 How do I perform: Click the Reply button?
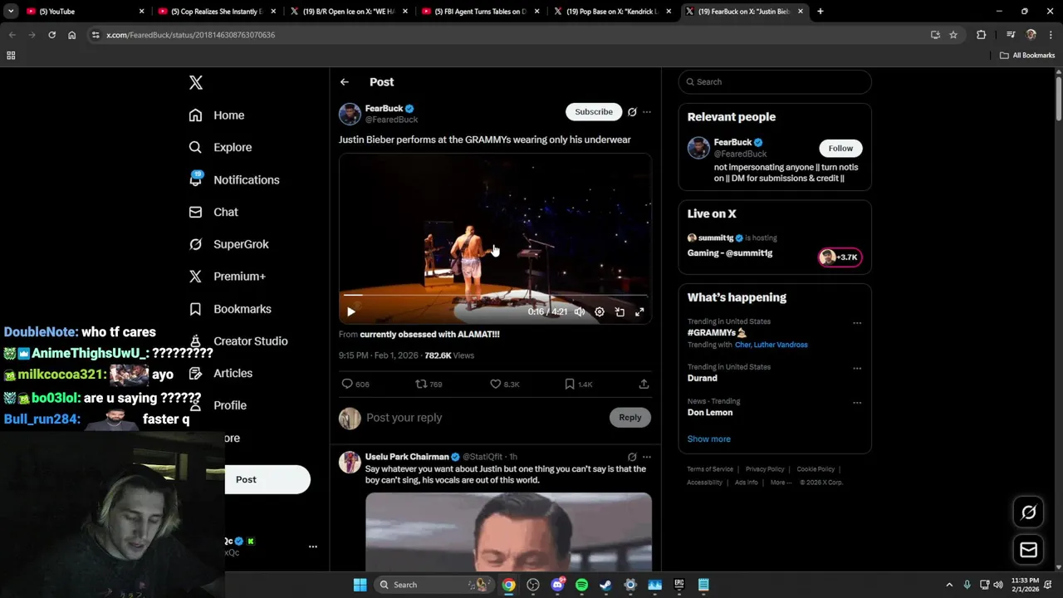629,418
